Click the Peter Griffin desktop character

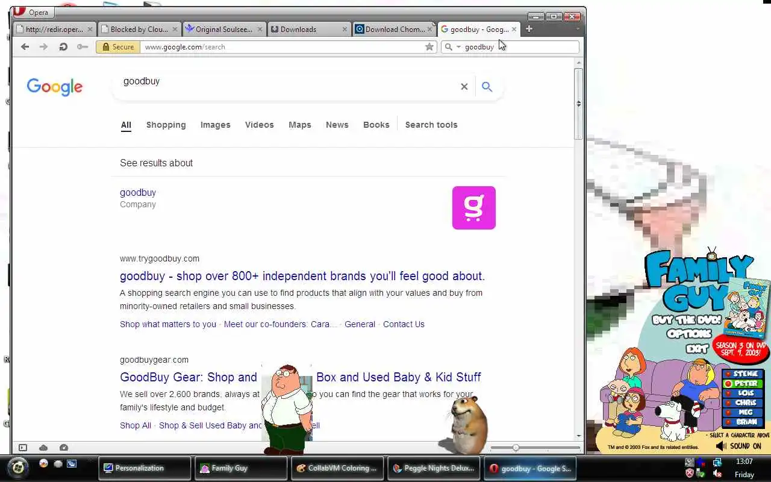coord(287,409)
